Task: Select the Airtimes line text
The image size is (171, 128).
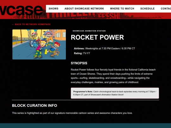Action: [104, 48]
